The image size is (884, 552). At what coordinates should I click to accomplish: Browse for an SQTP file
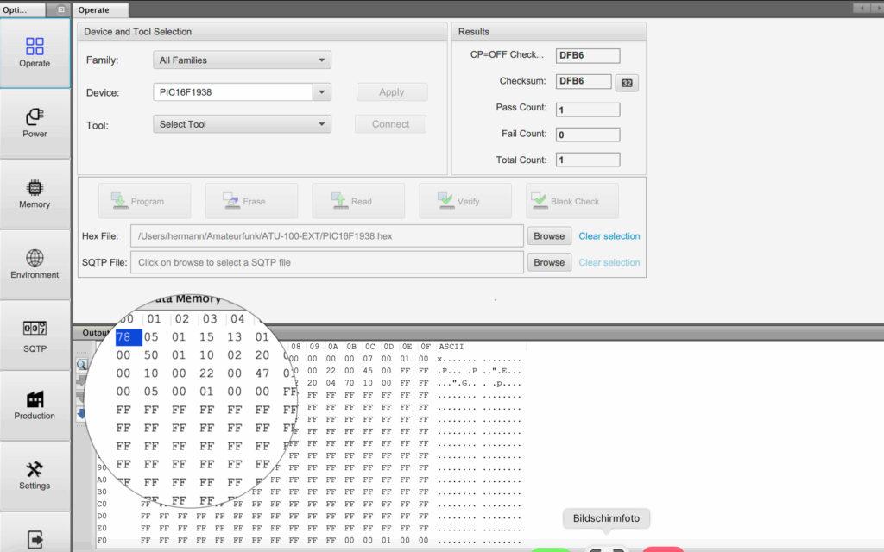(x=548, y=262)
